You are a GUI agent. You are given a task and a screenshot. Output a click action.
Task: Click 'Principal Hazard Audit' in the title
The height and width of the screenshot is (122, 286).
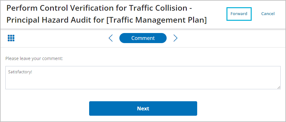[x=48, y=20]
